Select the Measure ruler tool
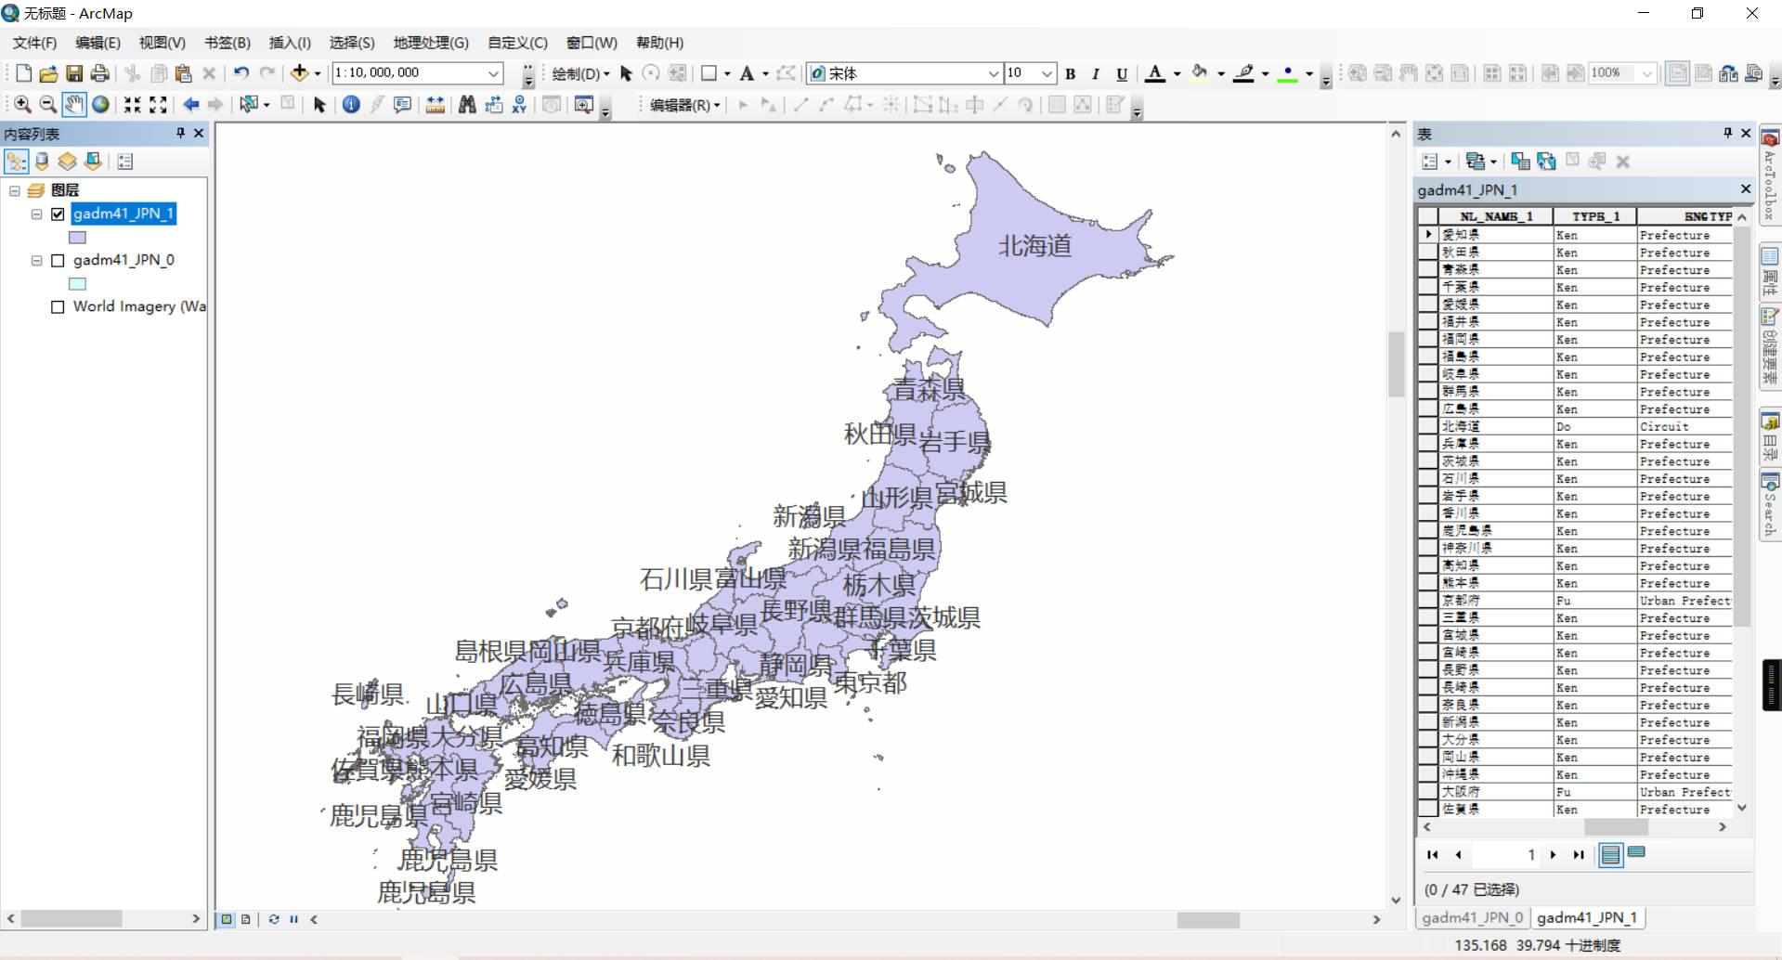The image size is (1782, 960). tap(435, 105)
